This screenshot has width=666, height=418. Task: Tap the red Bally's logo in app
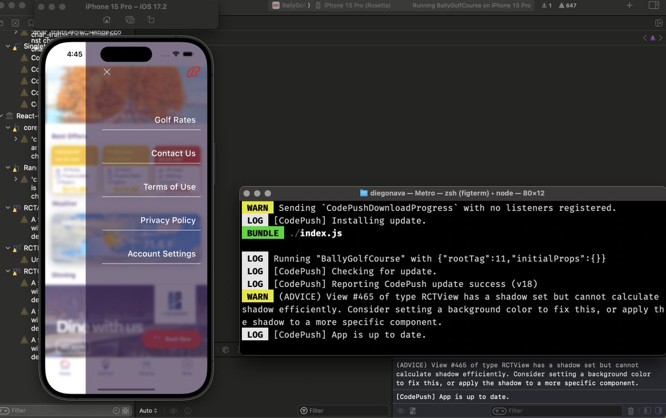click(x=193, y=72)
